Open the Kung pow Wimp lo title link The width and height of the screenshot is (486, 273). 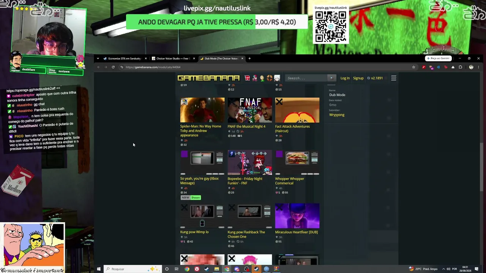click(x=194, y=232)
